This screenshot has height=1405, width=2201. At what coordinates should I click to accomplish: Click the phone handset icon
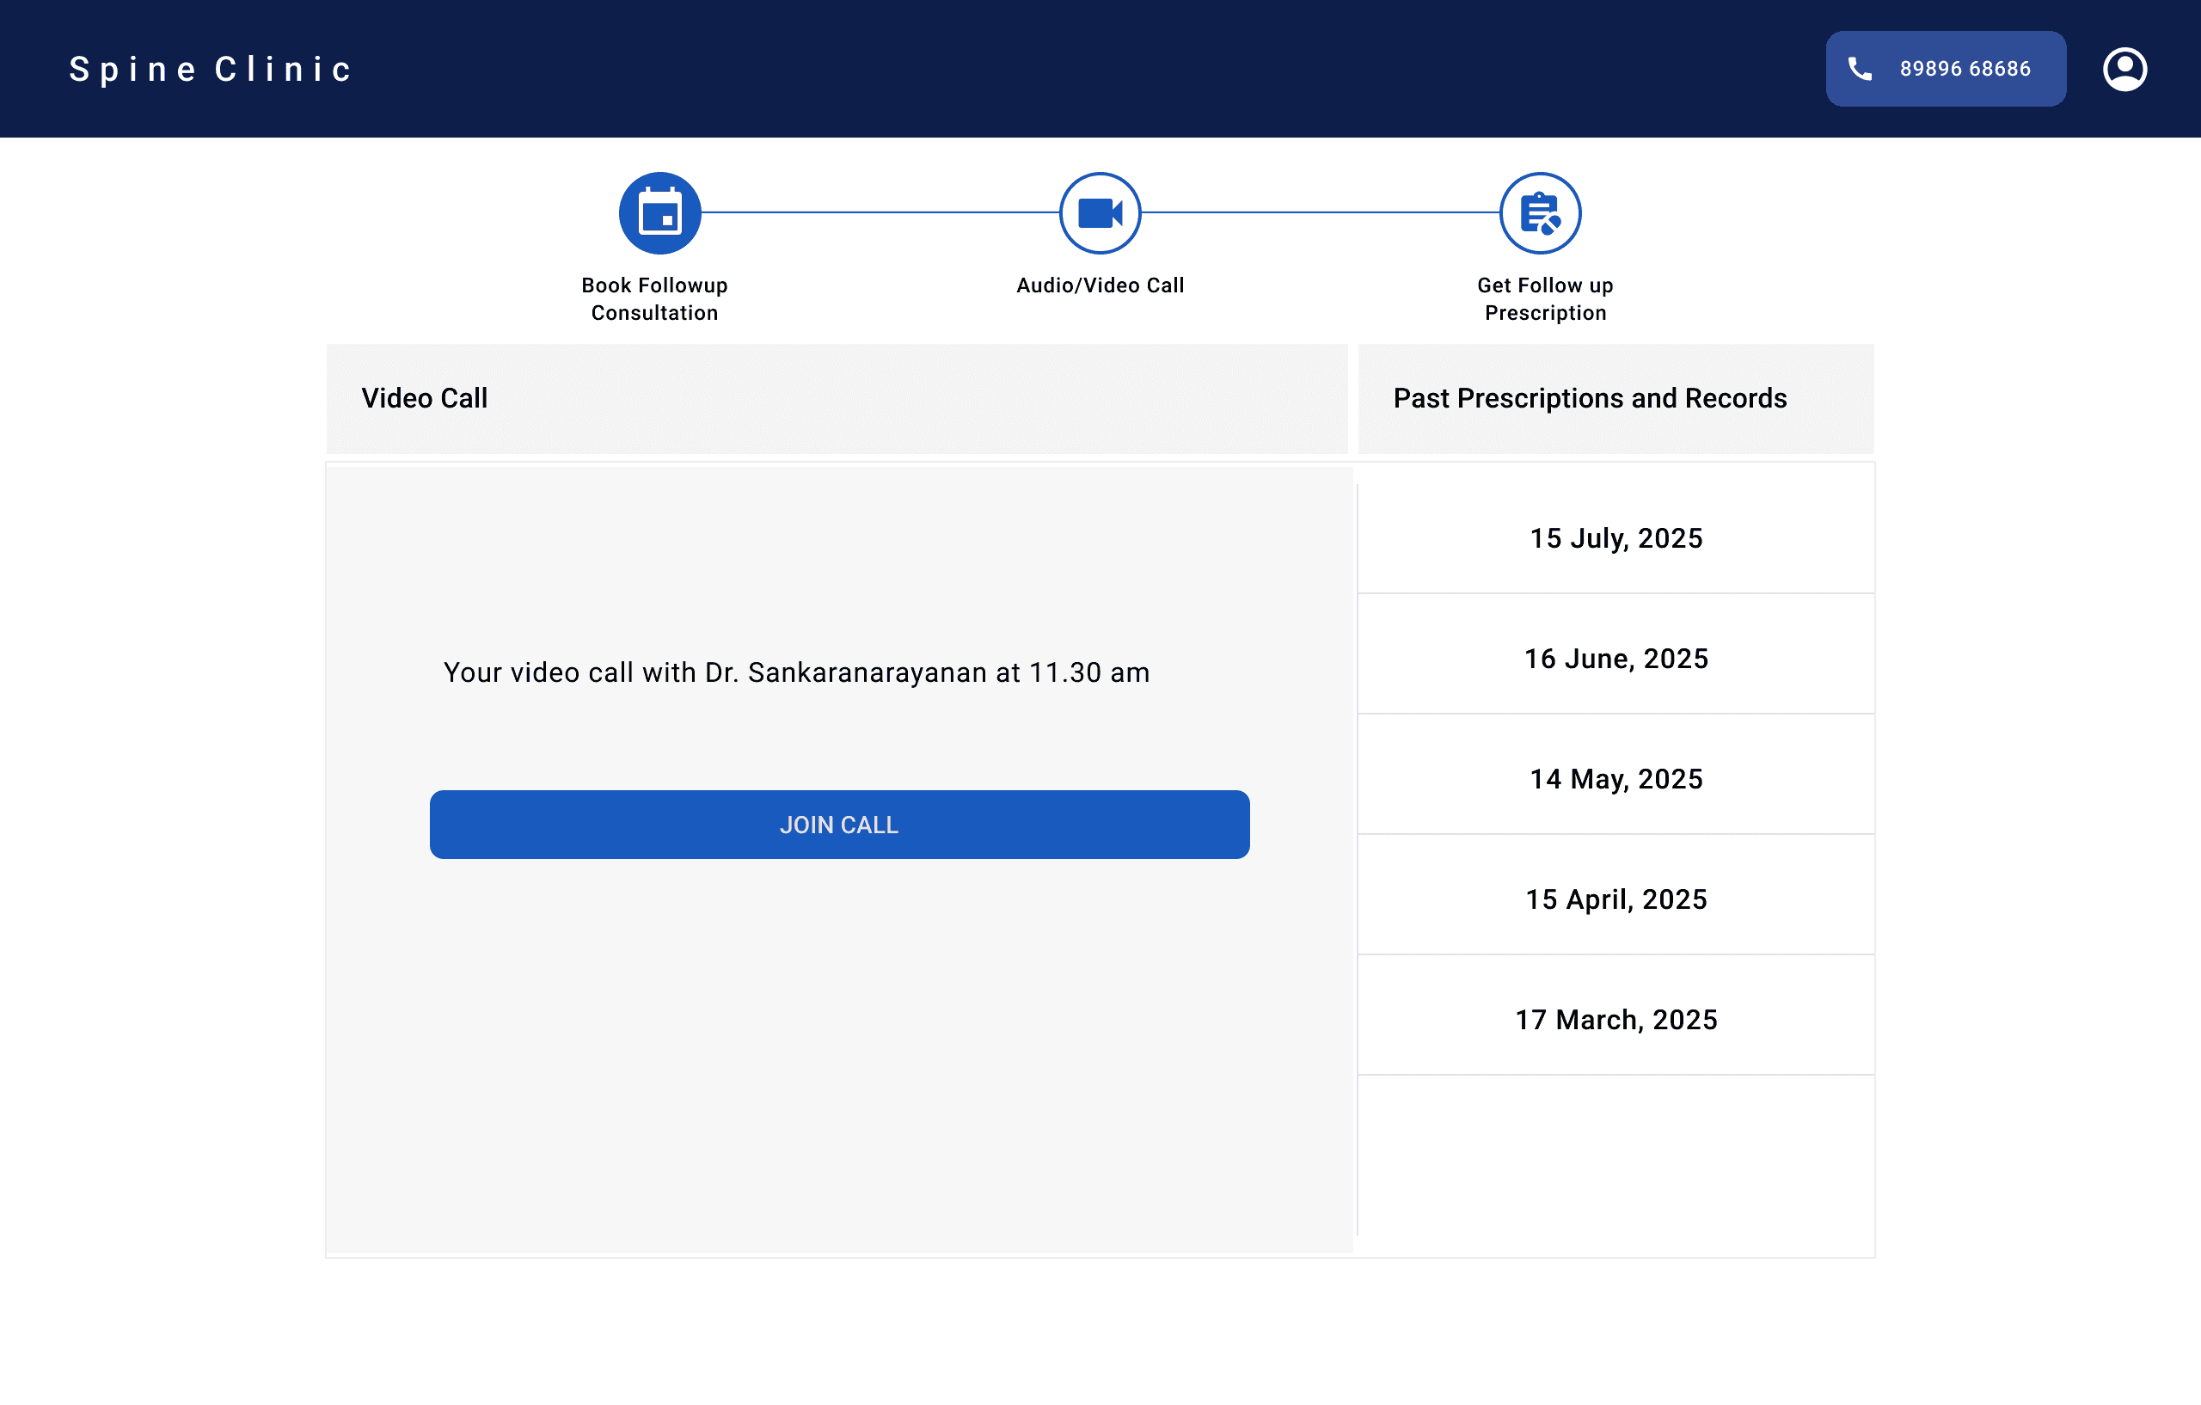[1859, 70]
